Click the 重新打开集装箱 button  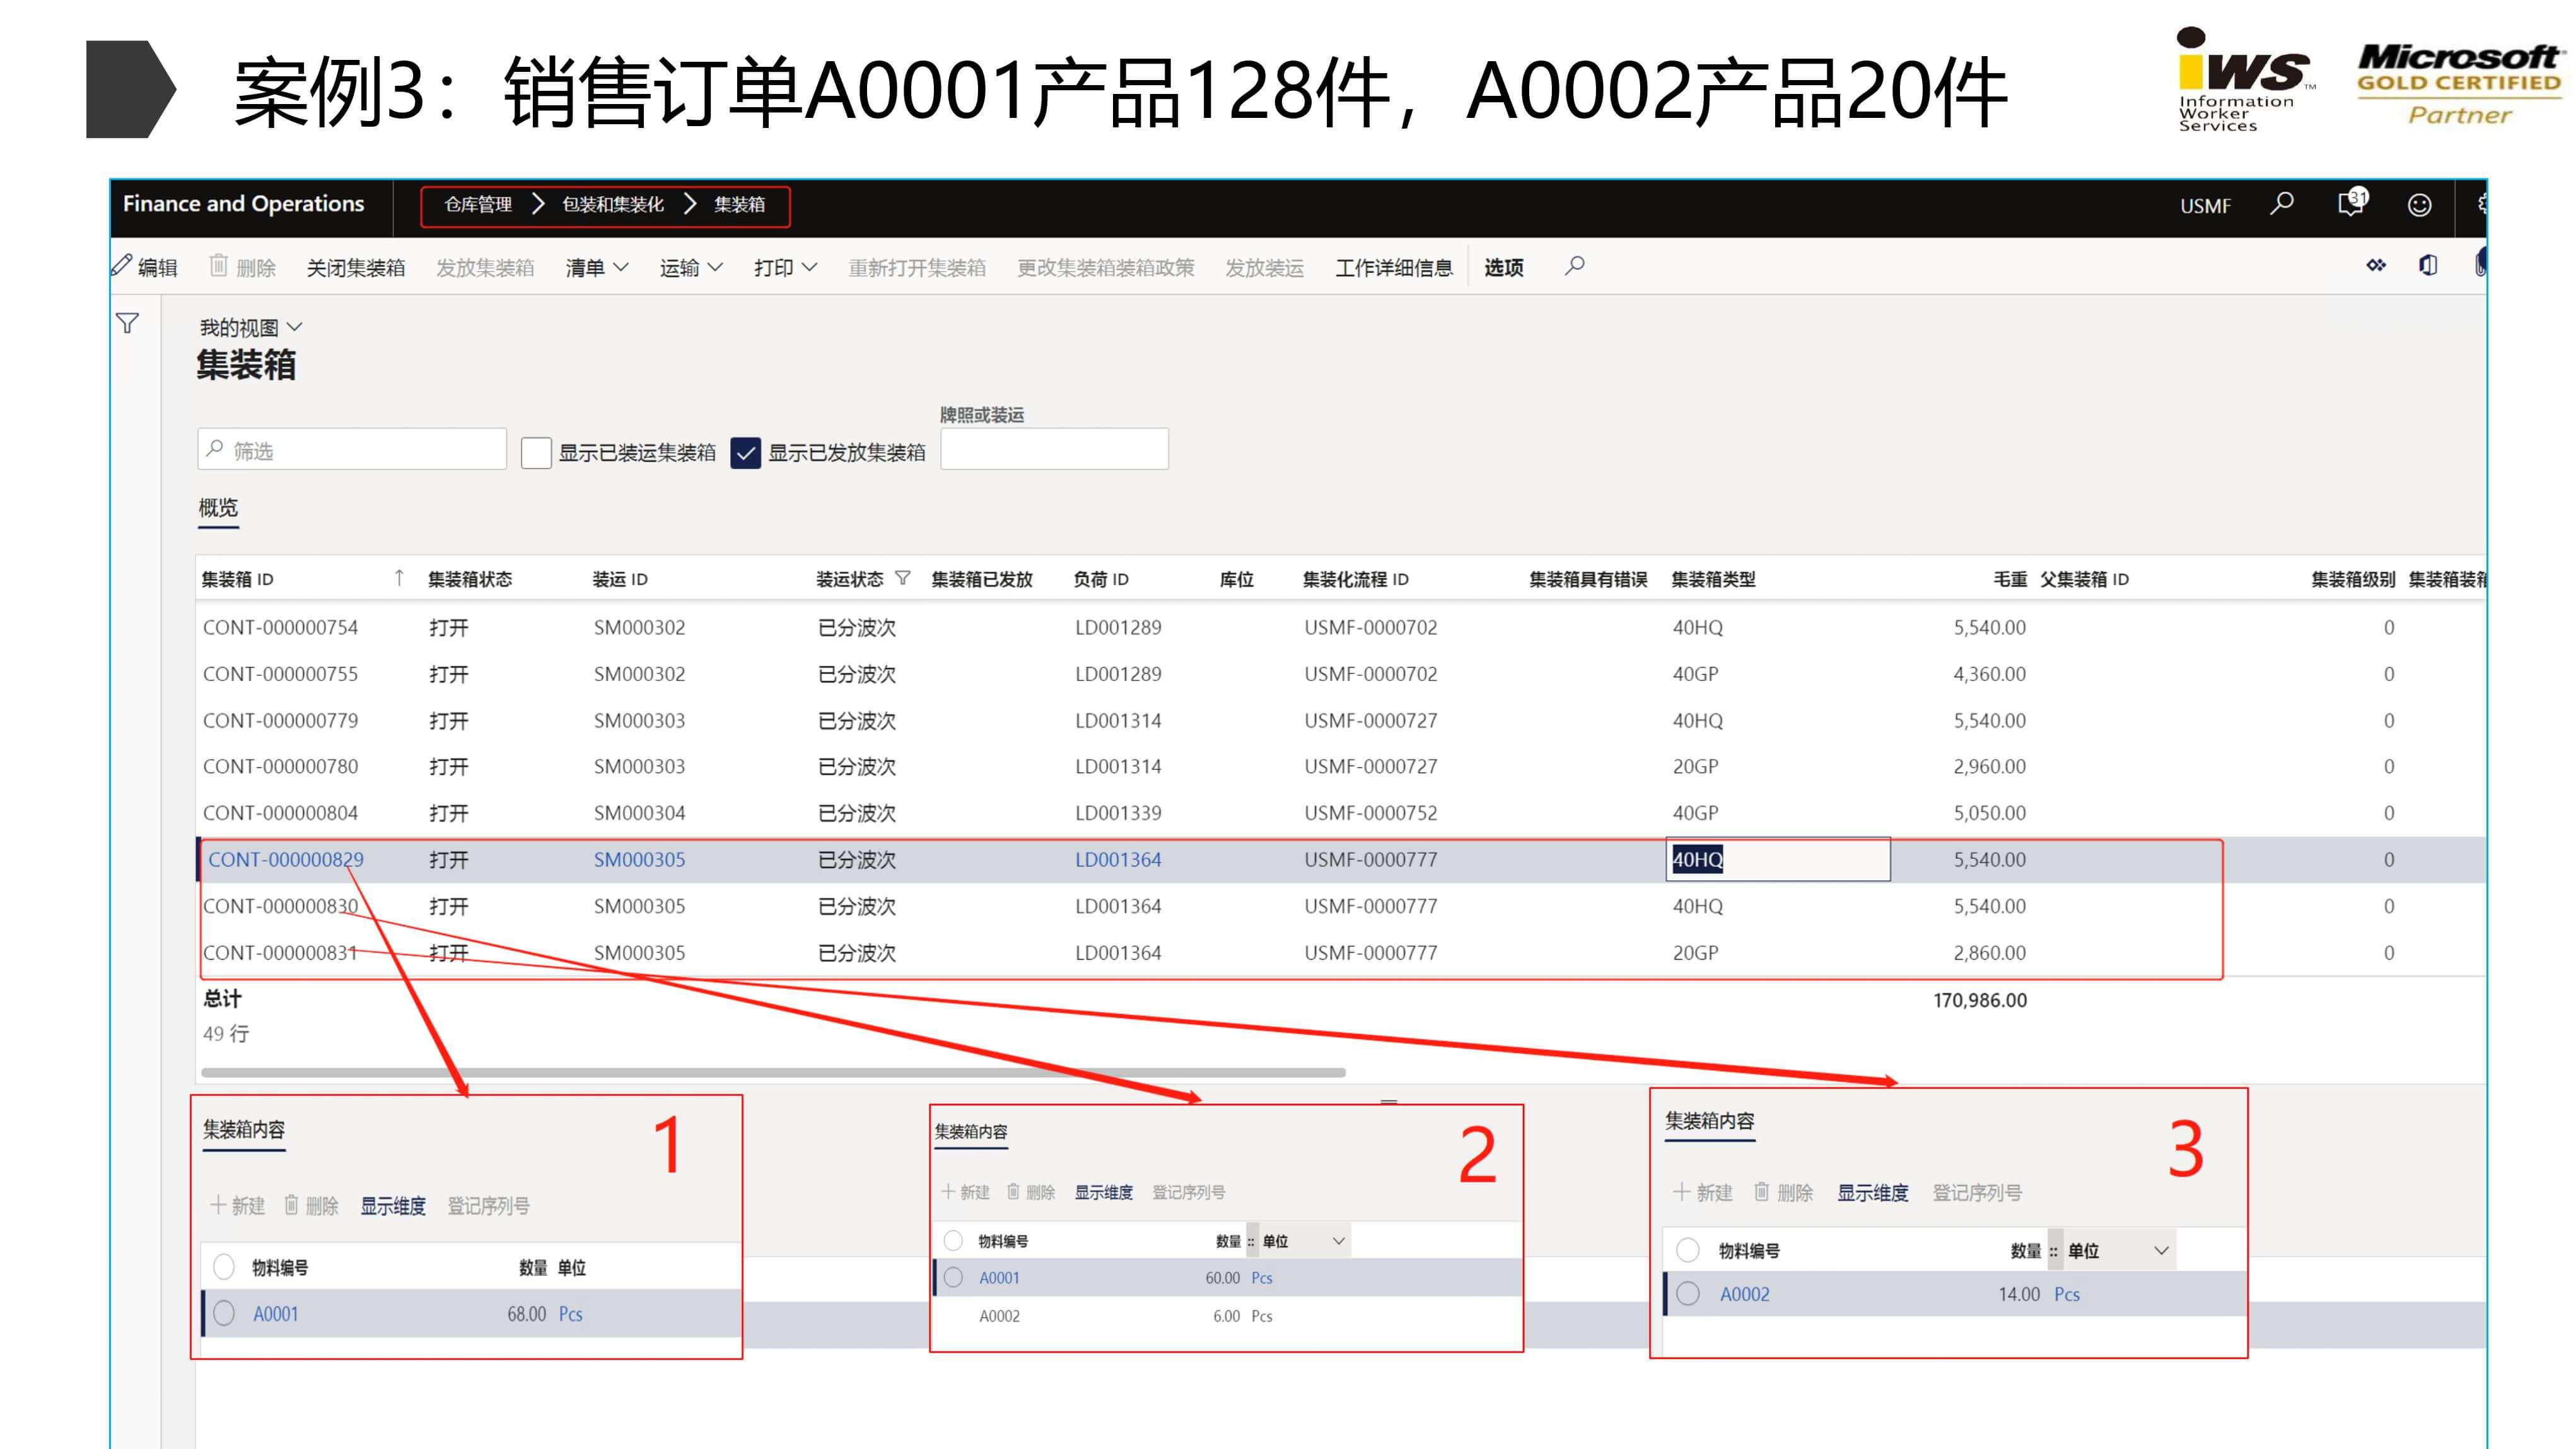pos(917,267)
